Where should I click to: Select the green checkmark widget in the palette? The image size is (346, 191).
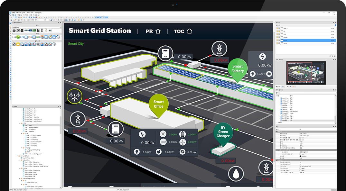(x=18, y=37)
